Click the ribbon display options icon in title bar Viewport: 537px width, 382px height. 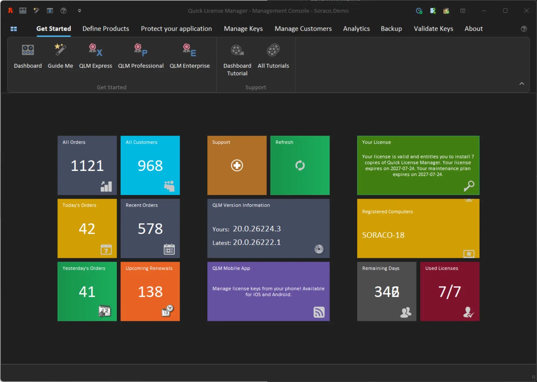pyautogui.click(x=463, y=11)
